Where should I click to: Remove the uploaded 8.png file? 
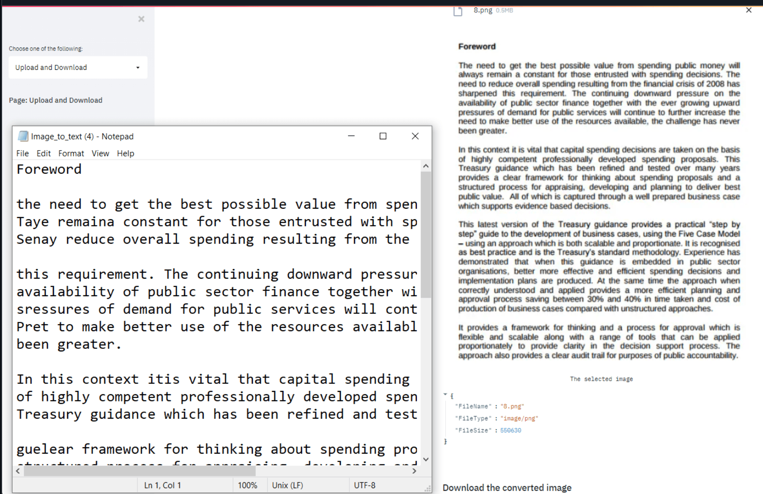tap(748, 10)
